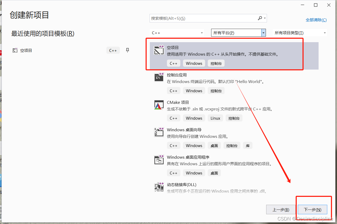
Task: Click 最近使用的项目模板 heading
Action: (43, 33)
